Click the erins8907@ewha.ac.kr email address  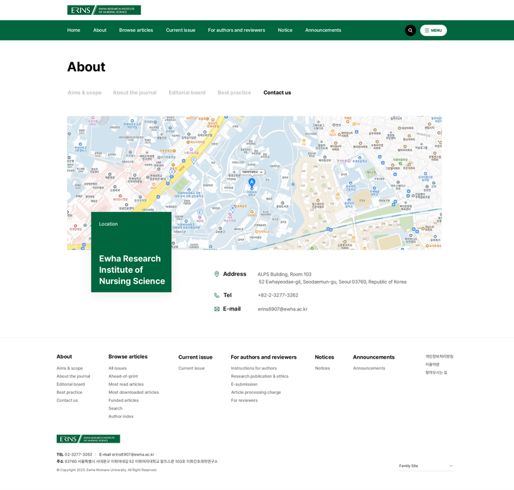283,309
